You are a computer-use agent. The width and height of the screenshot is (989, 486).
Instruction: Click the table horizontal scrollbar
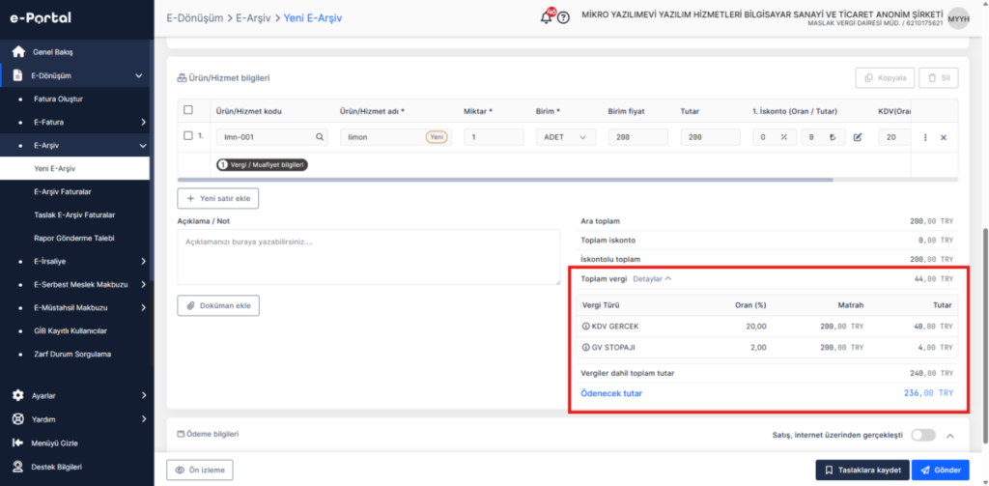[505, 180]
